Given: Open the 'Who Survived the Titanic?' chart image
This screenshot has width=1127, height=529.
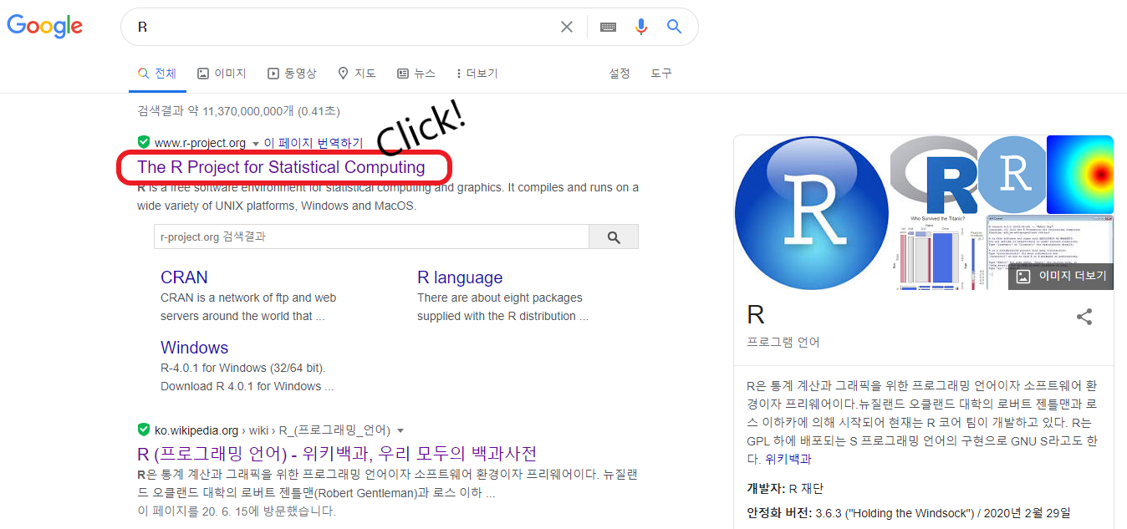Looking at the screenshot, I should pos(937,253).
